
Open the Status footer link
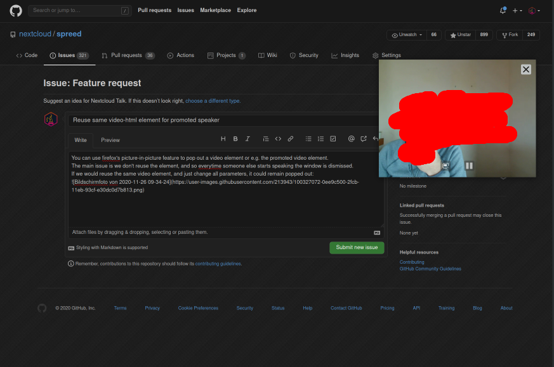pyautogui.click(x=278, y=308)
